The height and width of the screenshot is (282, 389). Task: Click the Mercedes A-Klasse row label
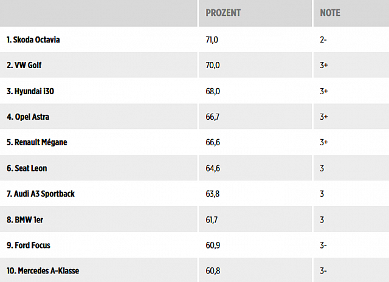(41, 270)
